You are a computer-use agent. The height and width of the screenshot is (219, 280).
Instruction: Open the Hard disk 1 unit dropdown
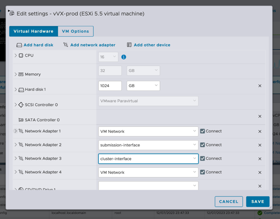coord(143,86)
